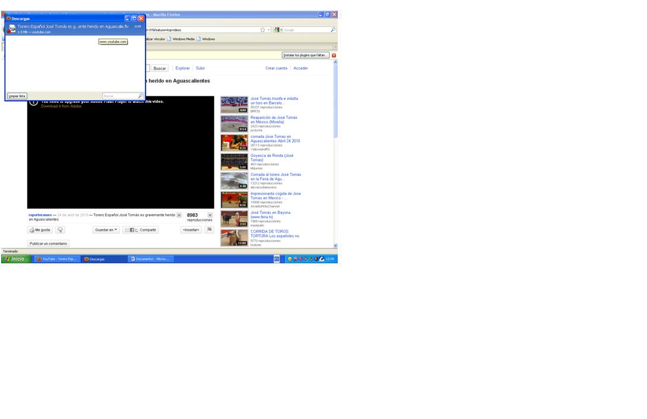The height and width of the screenshot is (419, 647).
Task: Click the thumbs-down dislike icon
Action: (x=60, y=230)
